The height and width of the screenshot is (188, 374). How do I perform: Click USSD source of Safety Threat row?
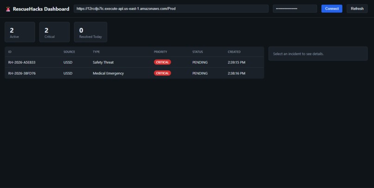tap(68, 62)
